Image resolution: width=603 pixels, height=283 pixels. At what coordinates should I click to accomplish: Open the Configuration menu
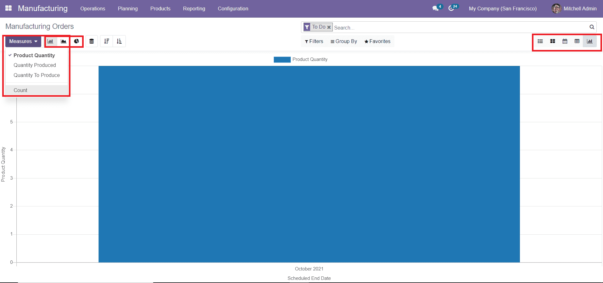point(233,8)
